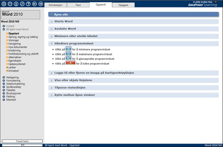This screenshot has height=147, width=223.
Task: Click the download arrow icon
Action: (x=16, y=4)
